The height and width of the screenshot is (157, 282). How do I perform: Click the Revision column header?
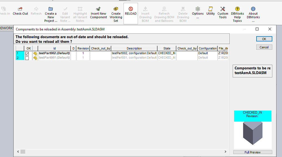pyautogui.click(x=83, y=48)
